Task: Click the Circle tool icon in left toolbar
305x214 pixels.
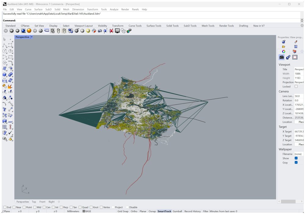Action: pyautogui.click(x=5, y=51)
